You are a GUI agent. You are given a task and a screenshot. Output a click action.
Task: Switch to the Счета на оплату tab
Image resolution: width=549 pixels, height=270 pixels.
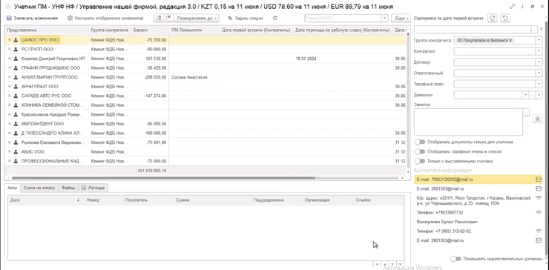[x=39, y=188]
